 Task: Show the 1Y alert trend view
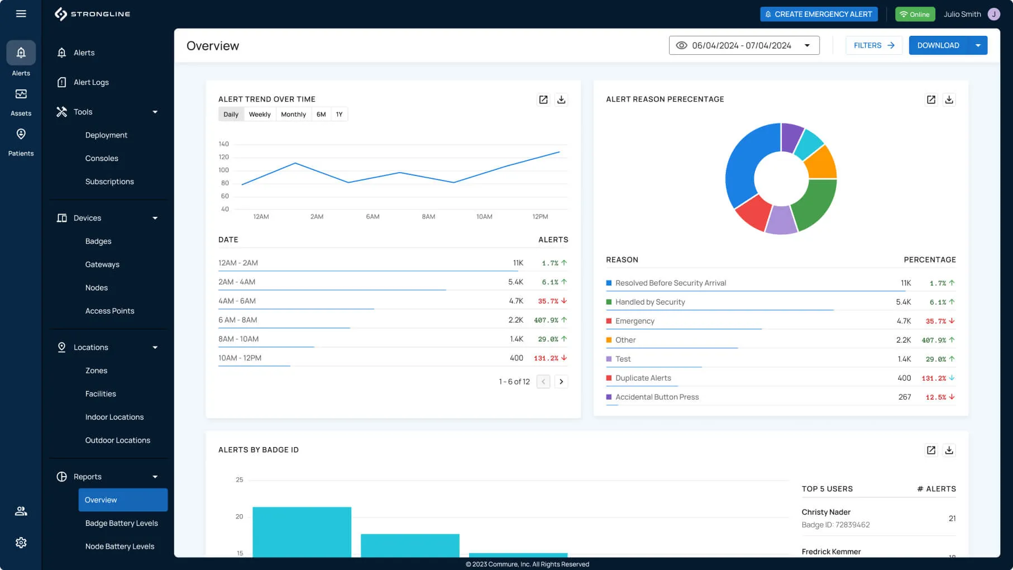[x=339, y=114]
